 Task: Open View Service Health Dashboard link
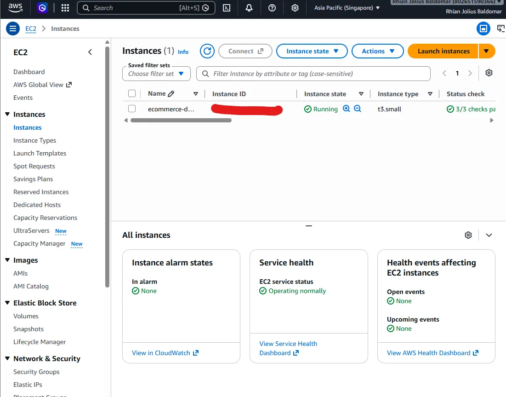pyautogui.click(x=288, y=348)
